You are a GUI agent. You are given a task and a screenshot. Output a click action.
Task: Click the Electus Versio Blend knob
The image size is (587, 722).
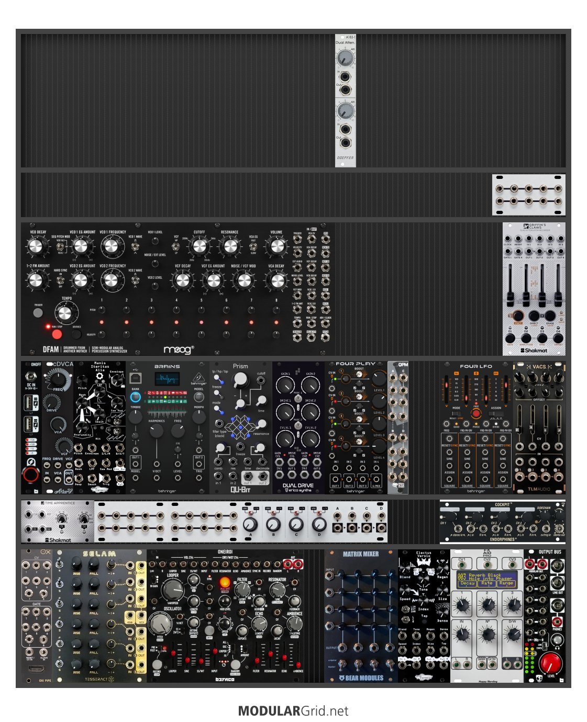click(406, 568)
